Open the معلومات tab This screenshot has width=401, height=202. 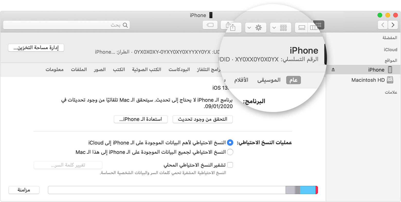point(54,70)
